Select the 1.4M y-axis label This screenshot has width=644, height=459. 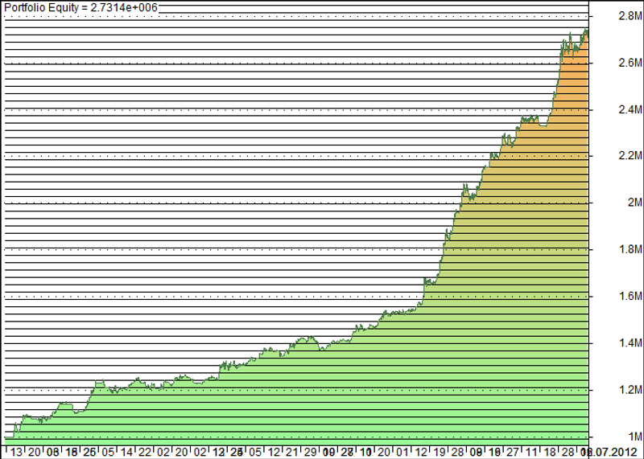pyautogui.click(x=630, y=342)
